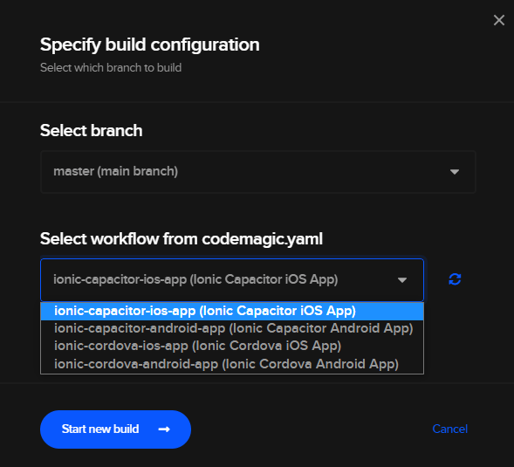Click the Select which branch to build subtitle
The width and height of the screenshot is (514, 467).
pyautogui.click(x=111, y=67)
